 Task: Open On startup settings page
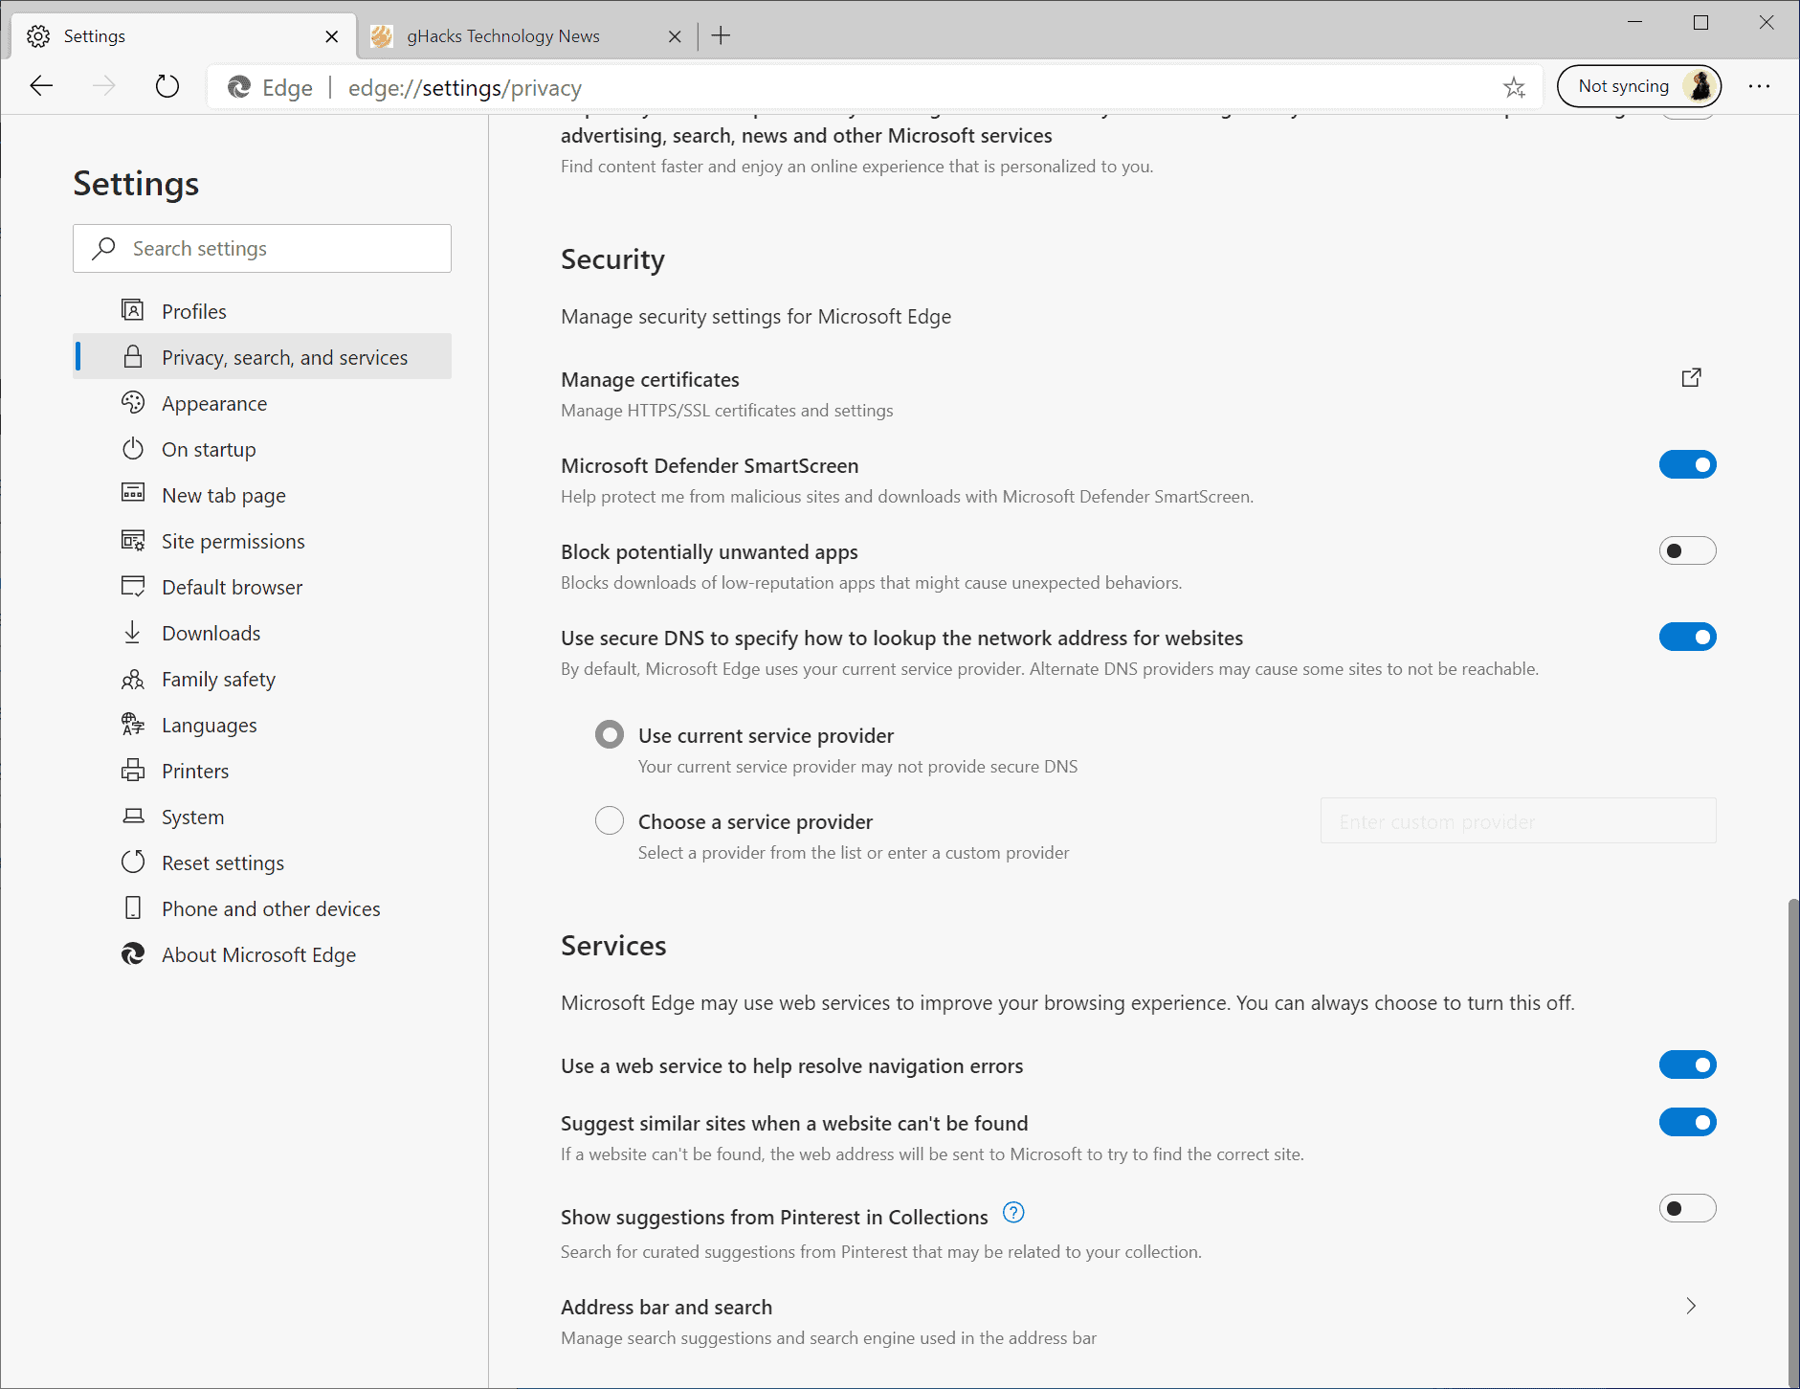[x=262, y=448]
